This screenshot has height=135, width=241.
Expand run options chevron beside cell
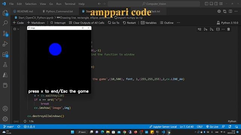[x=18, y=29]
